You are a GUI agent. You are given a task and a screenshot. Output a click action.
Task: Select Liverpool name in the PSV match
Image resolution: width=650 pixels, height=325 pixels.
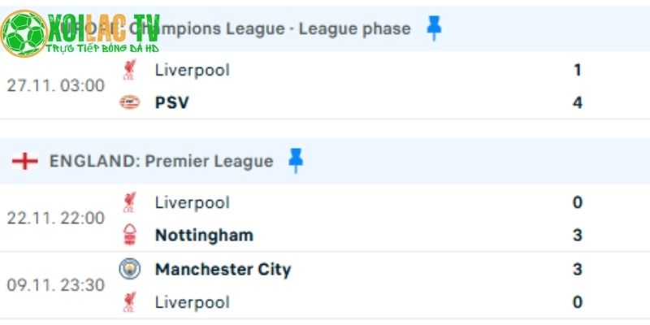click(x=192, y=70)
